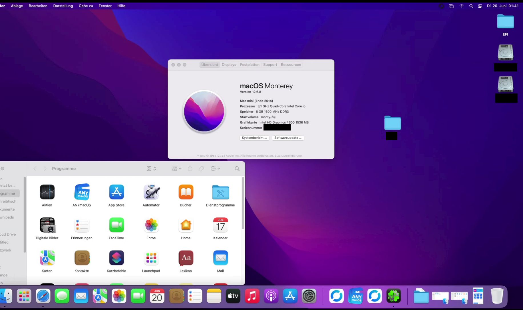This screenshot has height=310, width=523.
Task: Open Lexikon from the Finder window
Action: [x=186, y=258]
